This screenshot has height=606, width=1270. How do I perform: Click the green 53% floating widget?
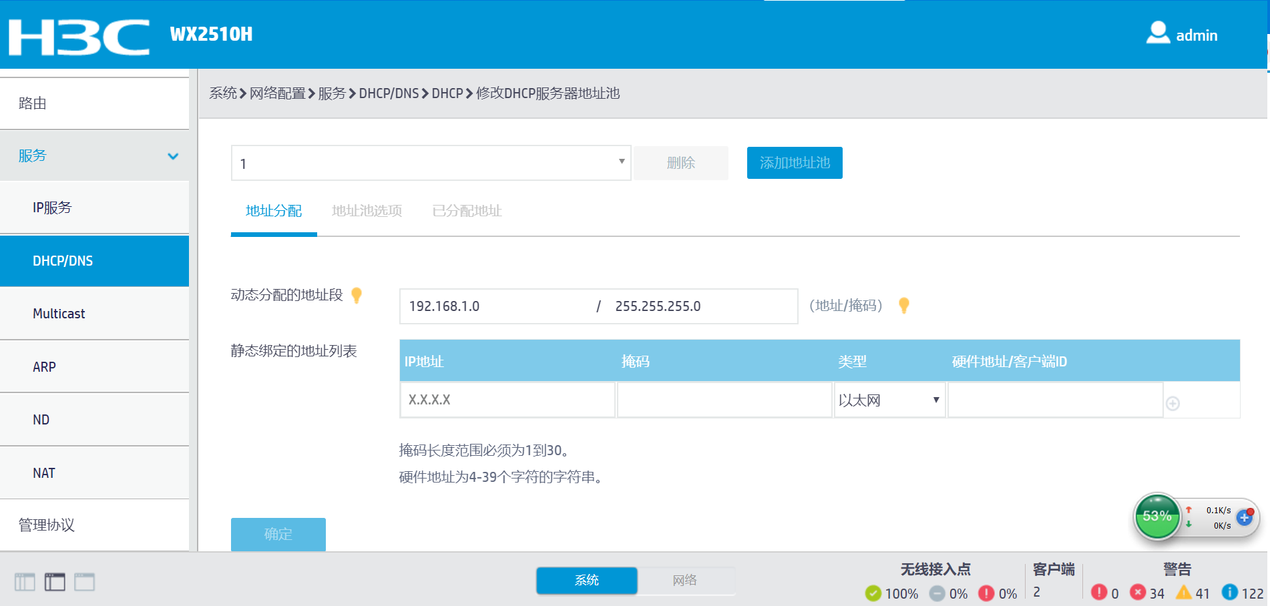point(1157,516)
